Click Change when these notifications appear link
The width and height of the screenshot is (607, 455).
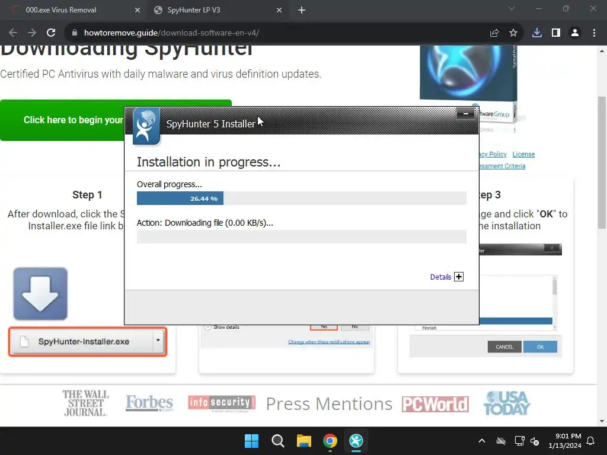tap(329, 342)
